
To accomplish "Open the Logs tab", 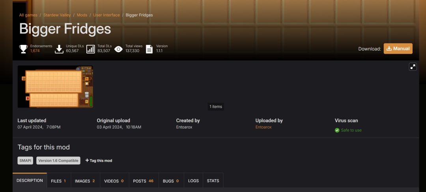I will pyautogui.click(x=193, y=181).
